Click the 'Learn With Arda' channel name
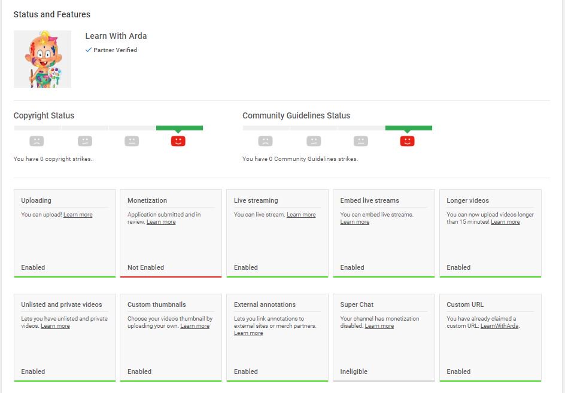The image size is (565, 393). click(116, 36)
